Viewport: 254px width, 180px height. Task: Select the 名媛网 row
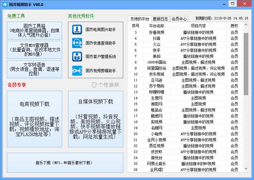point(185,128)
